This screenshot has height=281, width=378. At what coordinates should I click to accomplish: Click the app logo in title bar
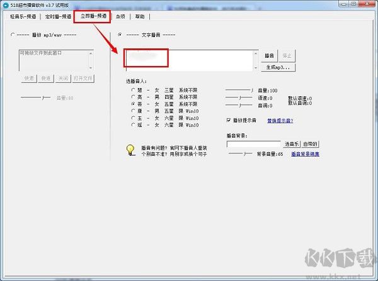tap(6, 5)
